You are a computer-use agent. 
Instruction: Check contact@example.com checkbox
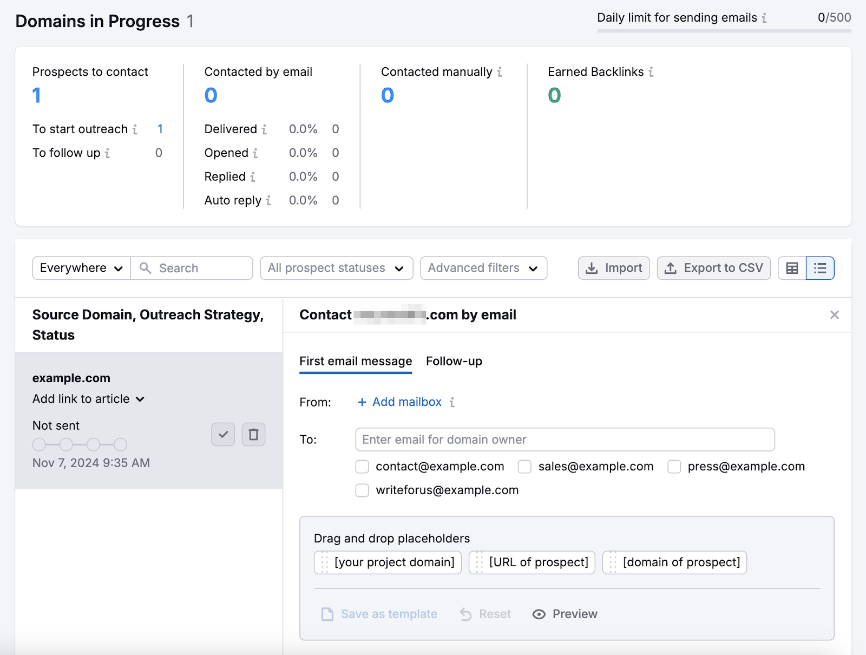point(362,467)
